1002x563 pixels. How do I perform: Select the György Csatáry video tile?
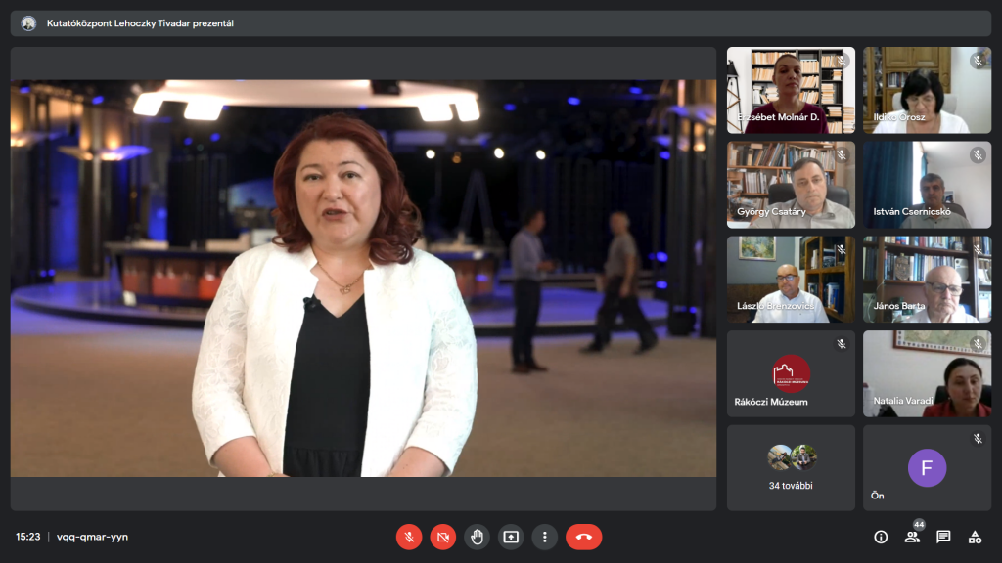tap(791, 185)
